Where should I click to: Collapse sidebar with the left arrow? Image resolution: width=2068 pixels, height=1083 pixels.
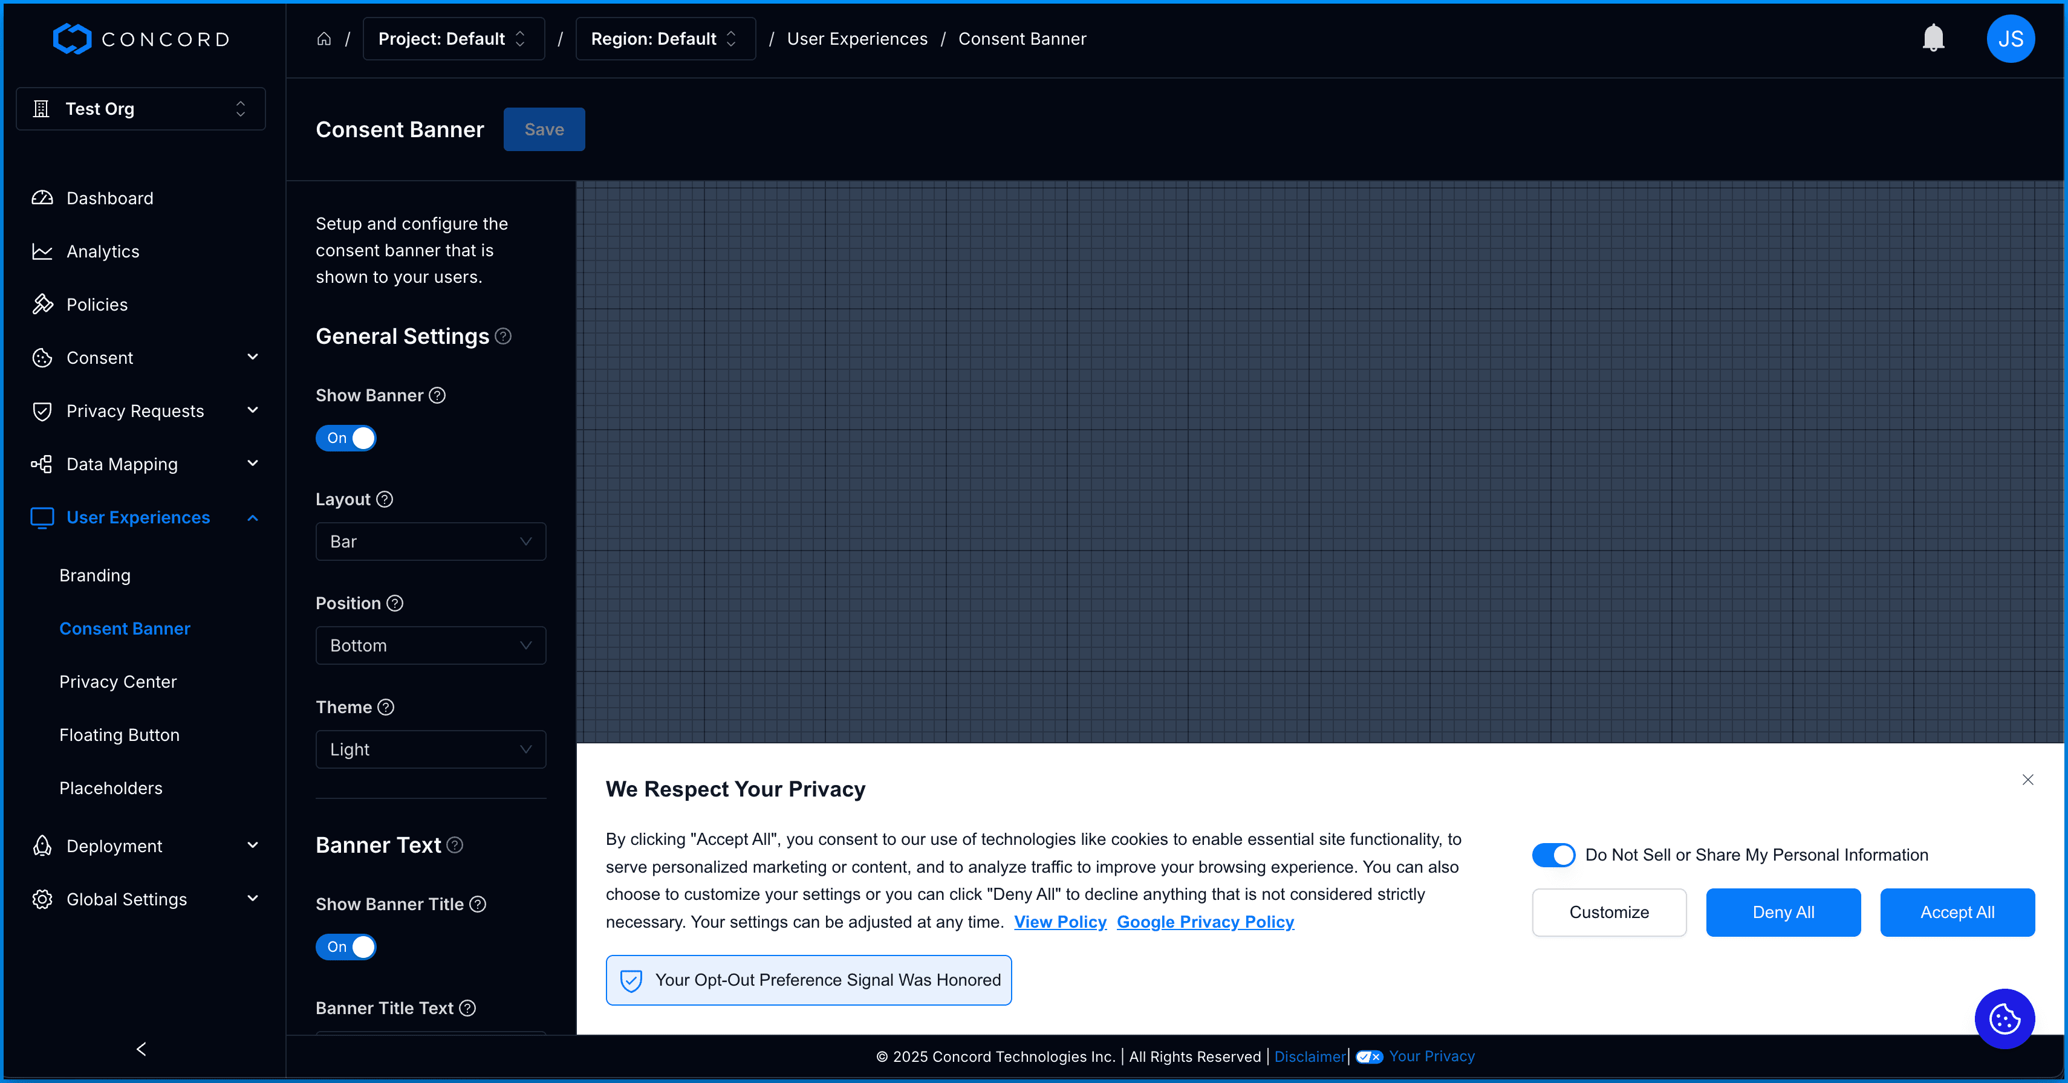[141, 1049]
